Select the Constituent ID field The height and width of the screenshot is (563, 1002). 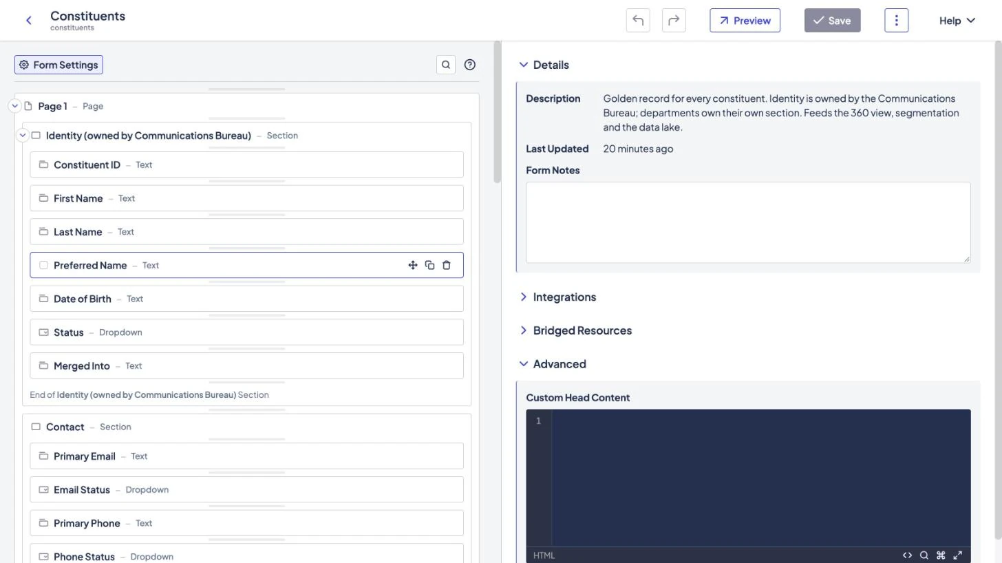pos(246,165)
